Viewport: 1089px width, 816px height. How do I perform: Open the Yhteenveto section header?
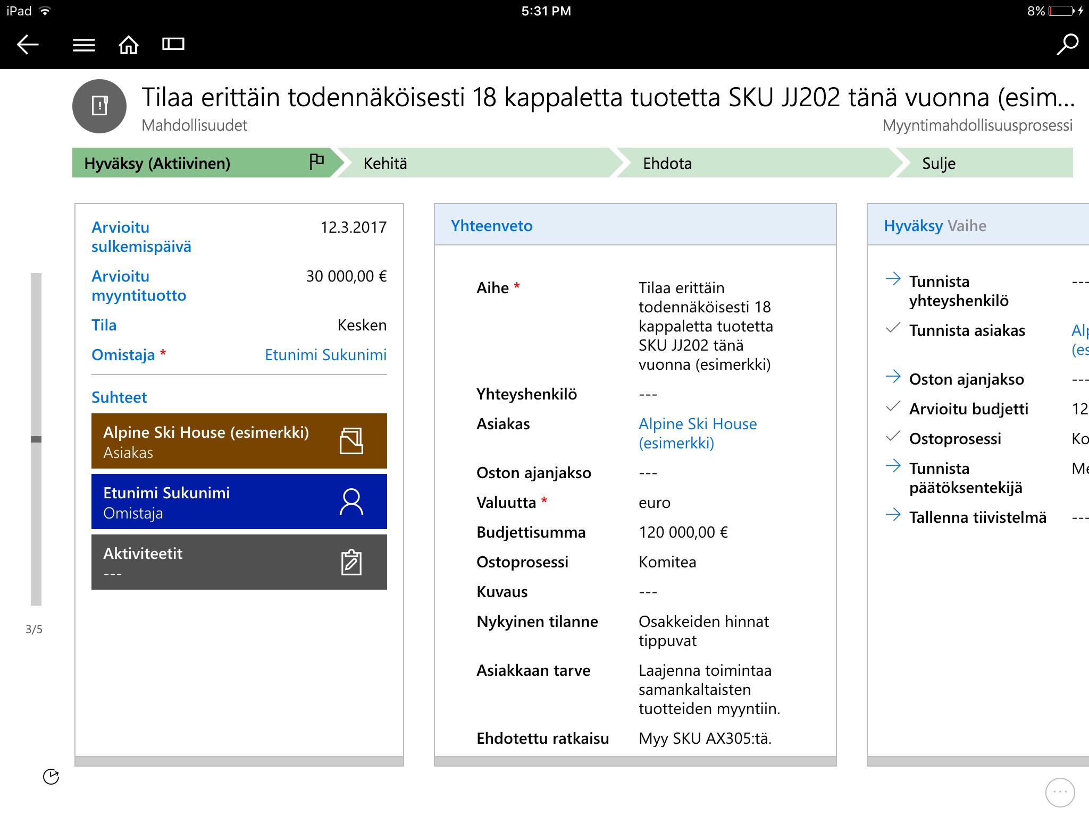635,225
